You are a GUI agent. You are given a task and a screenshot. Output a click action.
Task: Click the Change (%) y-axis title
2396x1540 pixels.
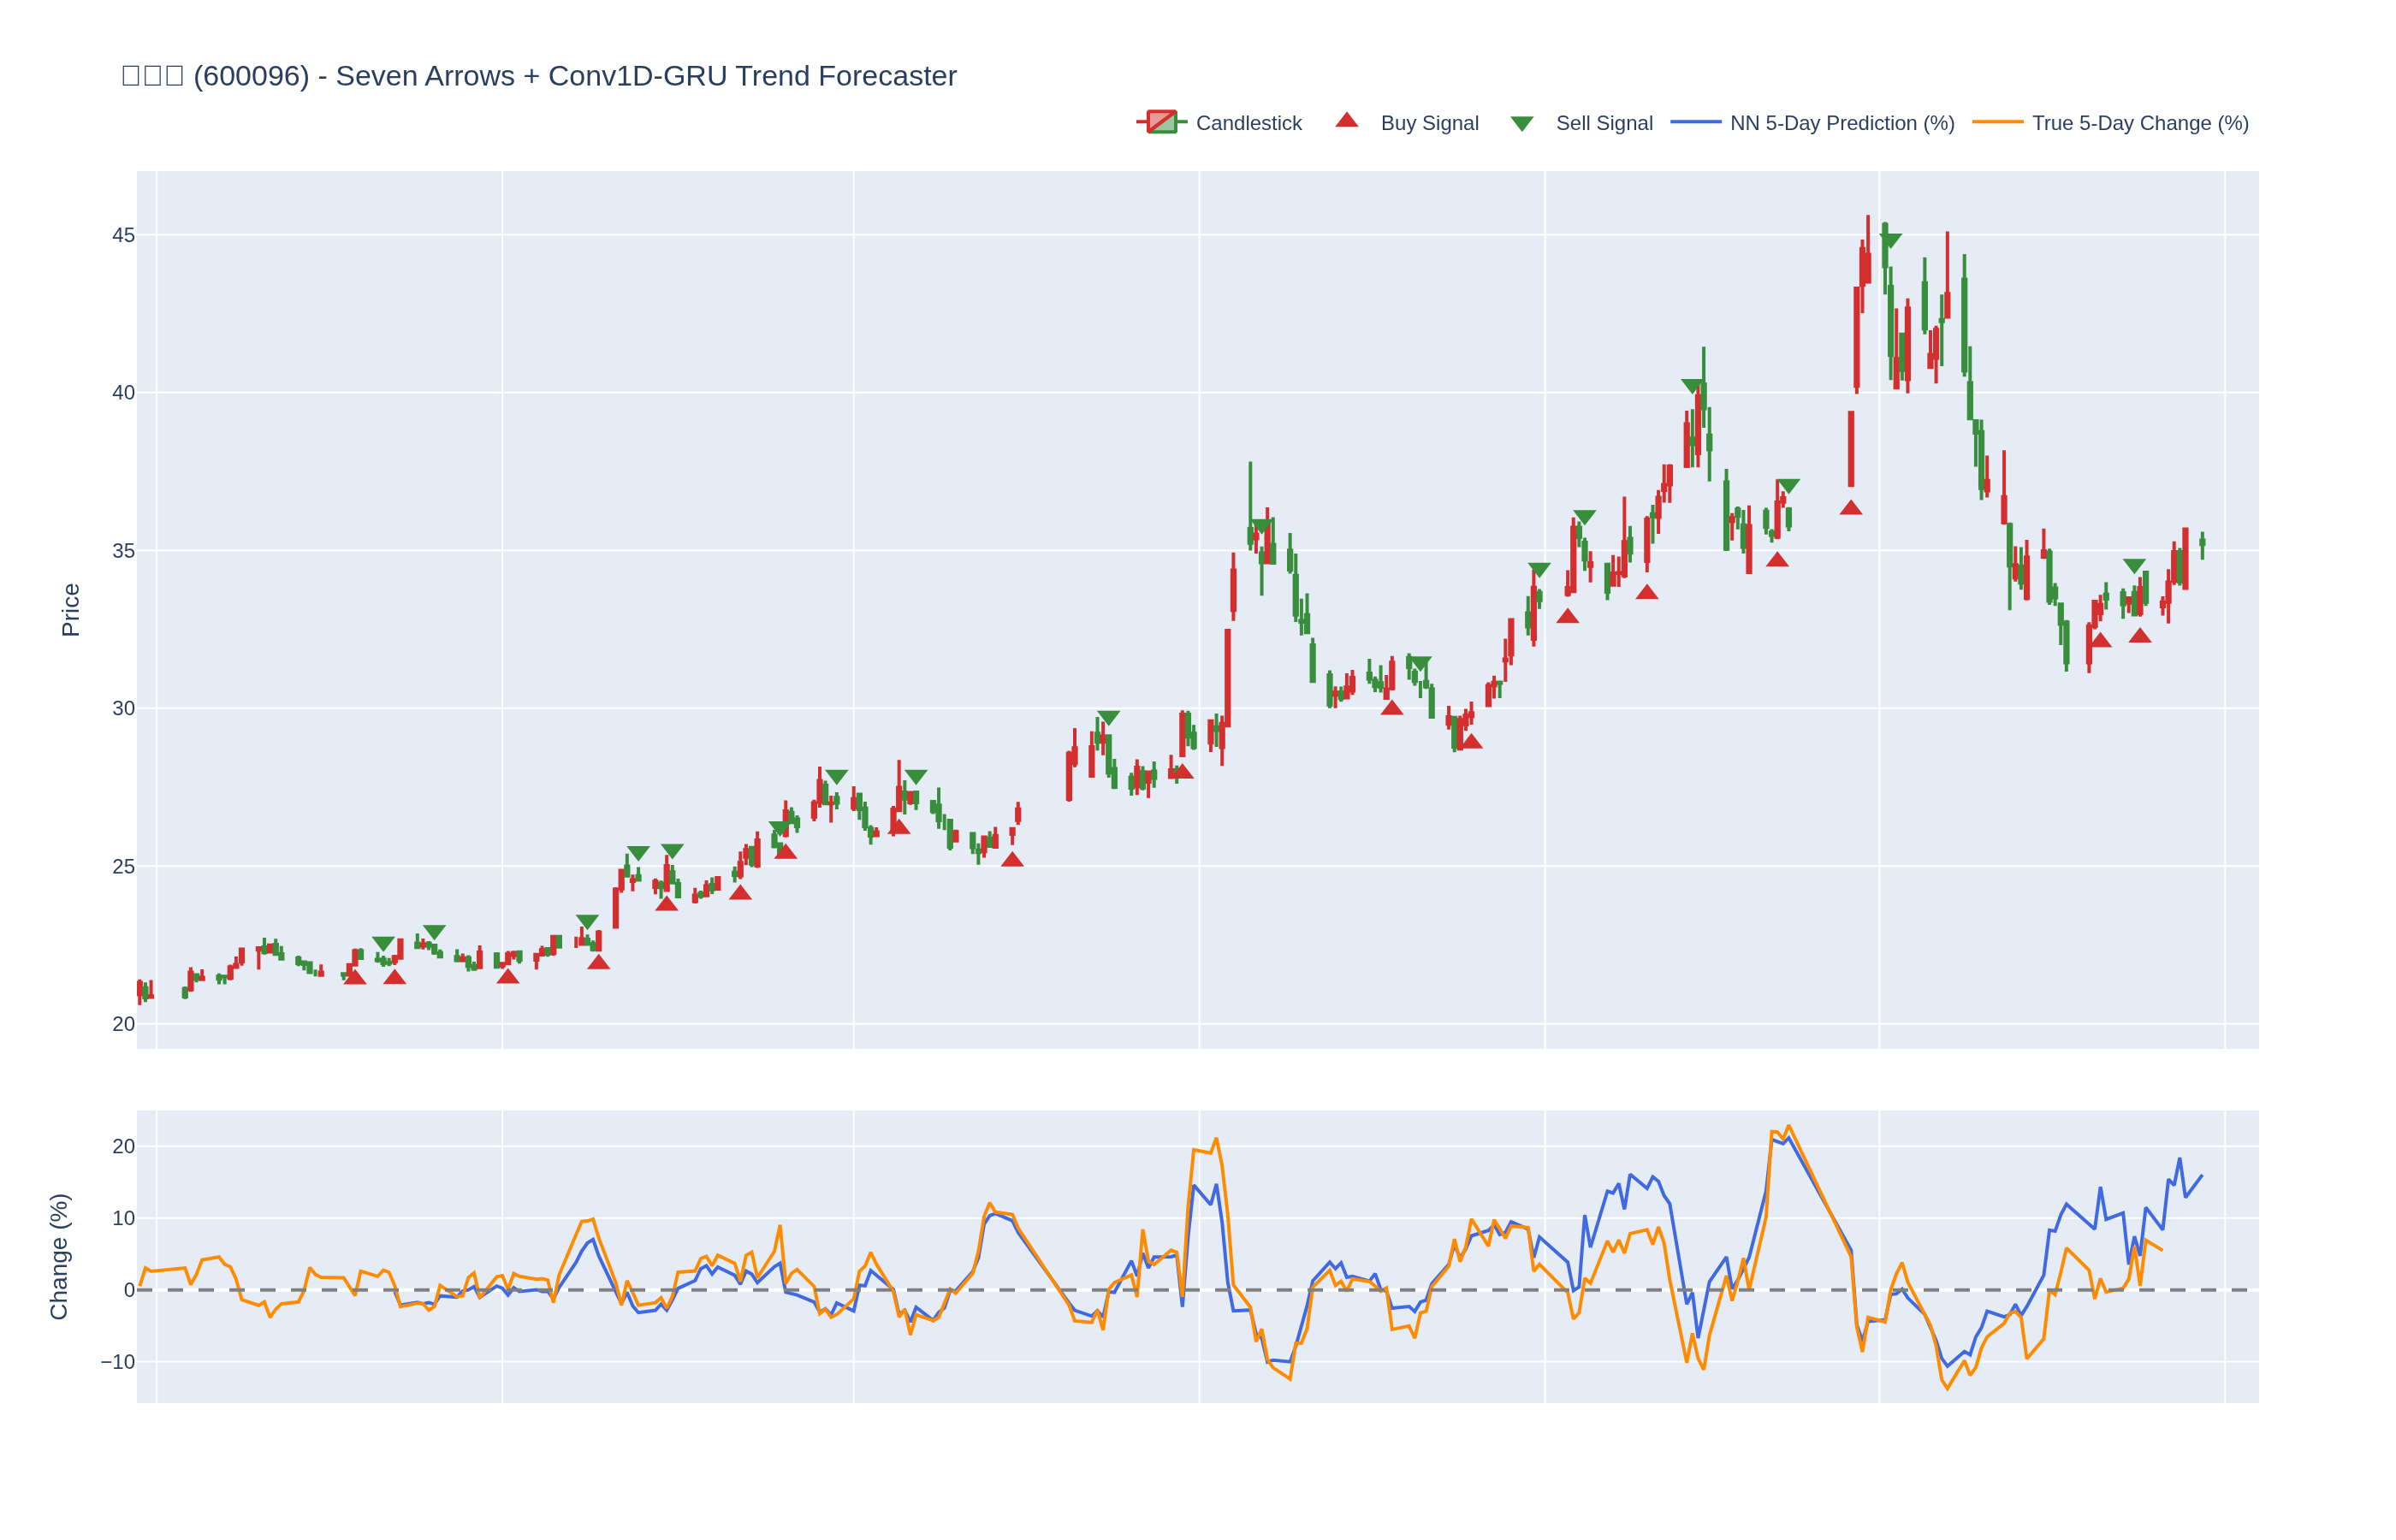pyautogui.click(x=59, y=1256)
